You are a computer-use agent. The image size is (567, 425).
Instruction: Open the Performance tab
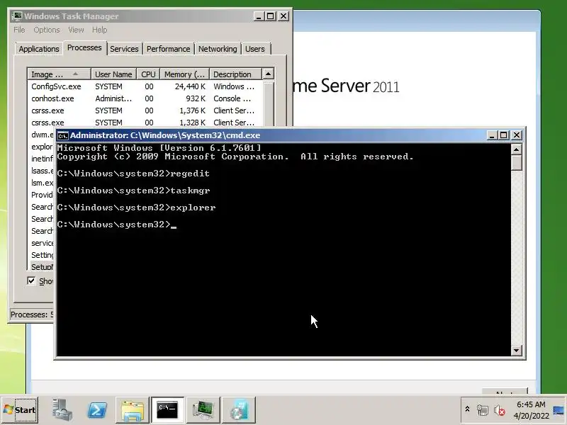pos(168,49)
